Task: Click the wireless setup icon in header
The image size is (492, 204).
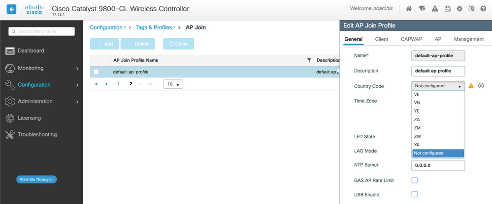Action: (x=422, y=9)
